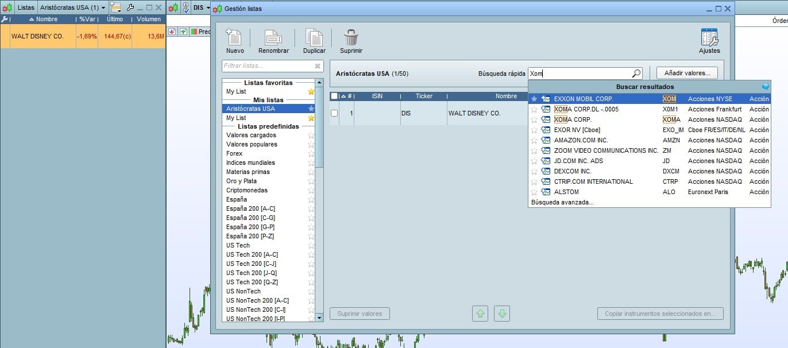Click the magnifier in Búsqueda rápida
Screen dimensions: 788x348
click(636, 74)
